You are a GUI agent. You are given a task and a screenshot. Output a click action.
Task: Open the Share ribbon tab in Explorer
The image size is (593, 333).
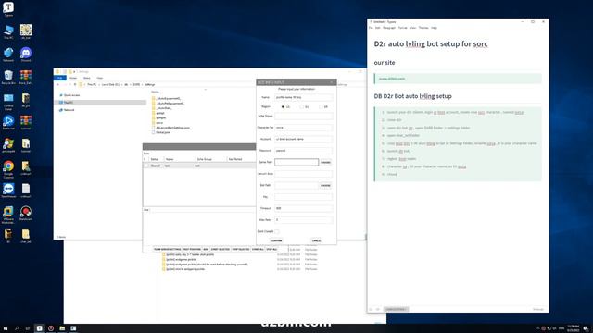point(86,78)
